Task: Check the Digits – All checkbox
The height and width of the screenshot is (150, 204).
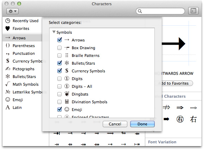Action: click(x=59, y=86)
